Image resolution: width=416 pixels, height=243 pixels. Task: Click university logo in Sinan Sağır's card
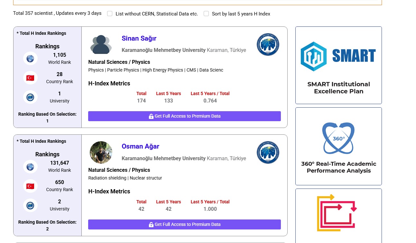[268, 44]
